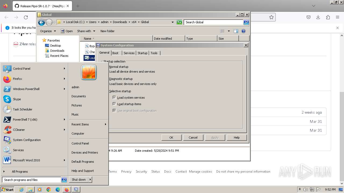Switch to Services tab
This screenshot has height=193, width=344.
[x=129, y=53]
